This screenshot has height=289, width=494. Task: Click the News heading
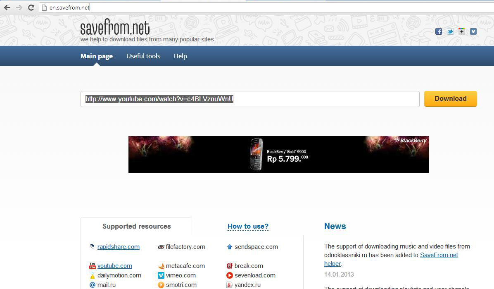click(x=335, y=226)
